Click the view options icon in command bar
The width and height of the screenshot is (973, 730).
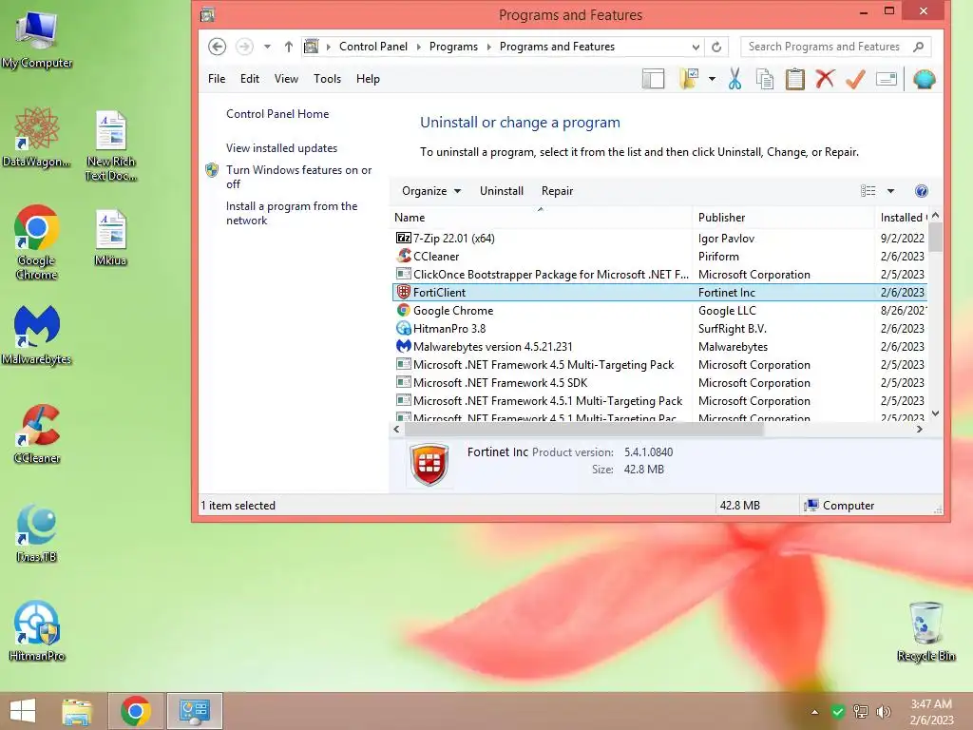868,191
